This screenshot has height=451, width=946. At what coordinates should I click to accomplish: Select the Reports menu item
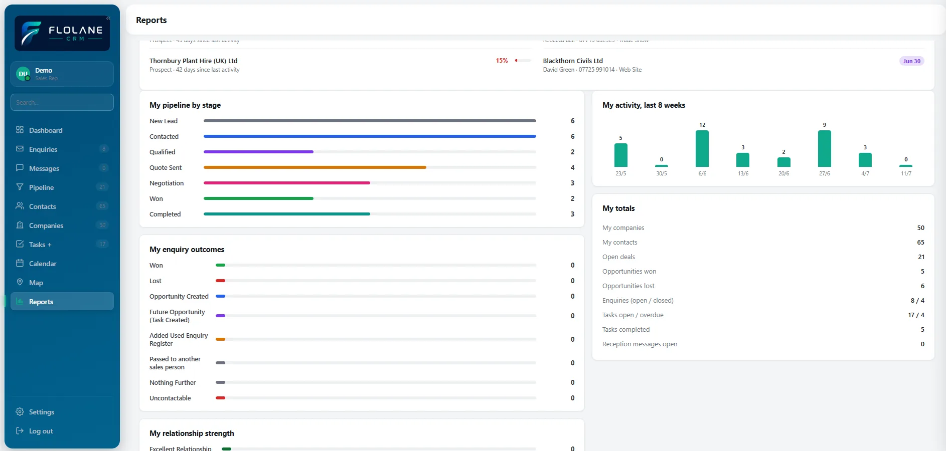tap(62, 302)
